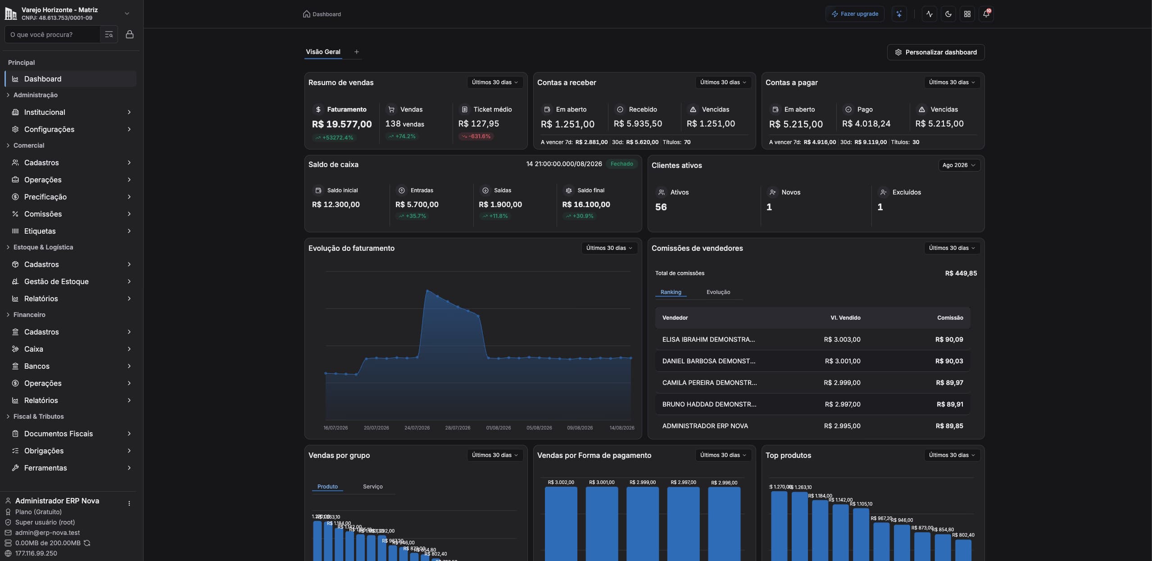Open the apps grid icon
The height and width of the screenshot is (561, 1152).
(x=967, y=14)
